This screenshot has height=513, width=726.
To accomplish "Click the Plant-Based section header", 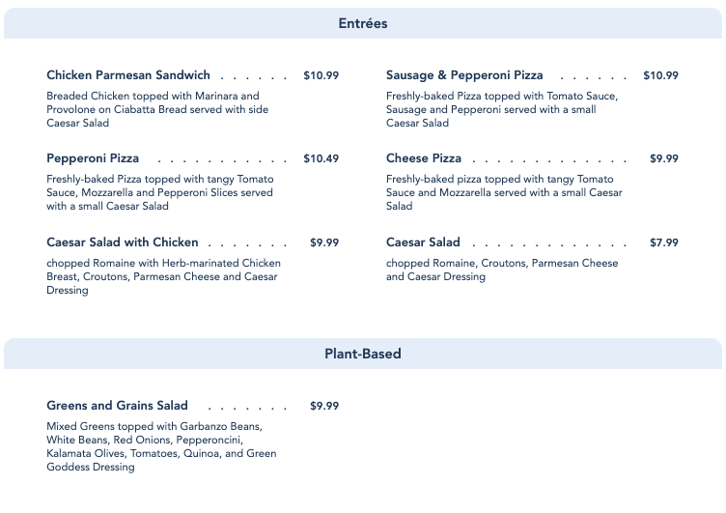I will [363, 354].
